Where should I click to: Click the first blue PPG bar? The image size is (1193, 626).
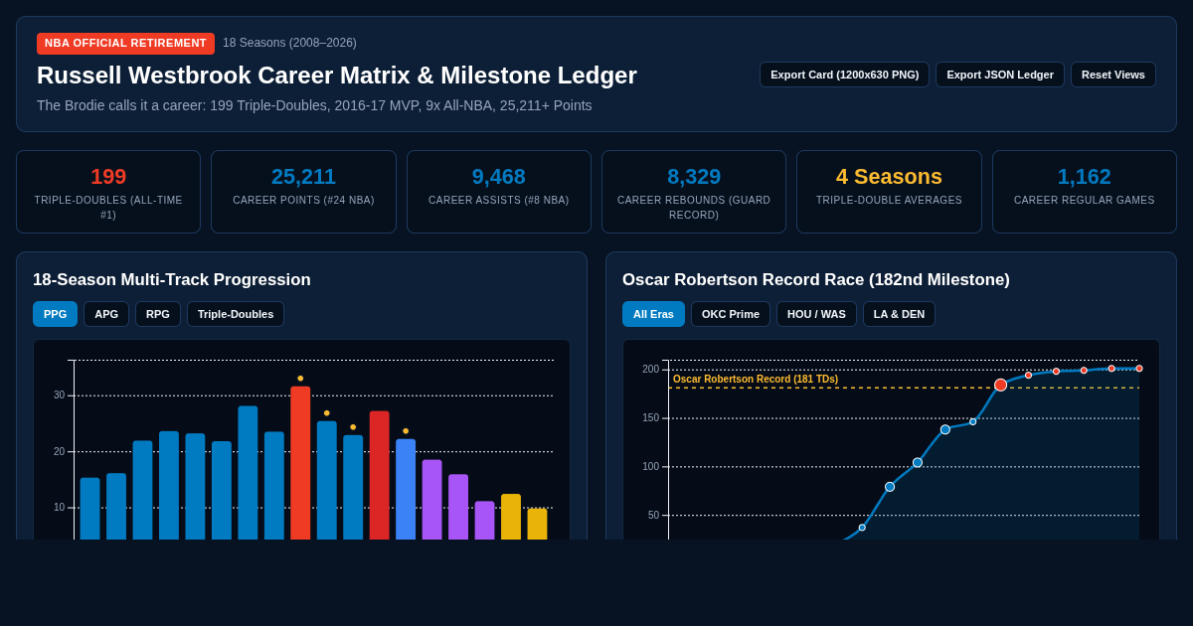click(x=90, y=509)
